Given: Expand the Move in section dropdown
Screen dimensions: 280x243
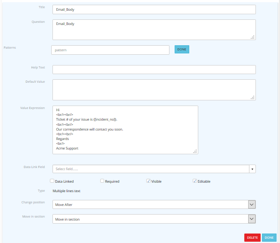Looking at the screenshot, I should [x=154, y=219].
